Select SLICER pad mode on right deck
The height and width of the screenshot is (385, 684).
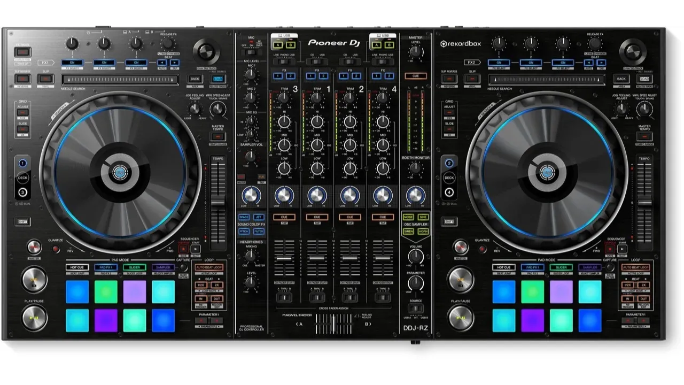tap(561, 267)
